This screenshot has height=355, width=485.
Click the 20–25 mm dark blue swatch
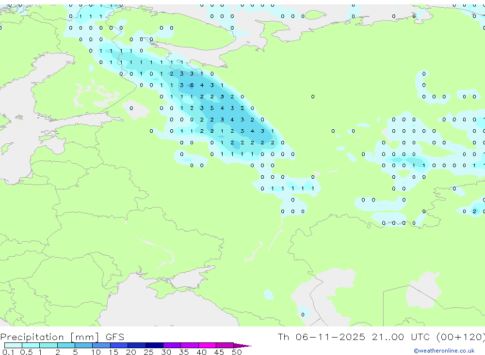tap(137, 345)
